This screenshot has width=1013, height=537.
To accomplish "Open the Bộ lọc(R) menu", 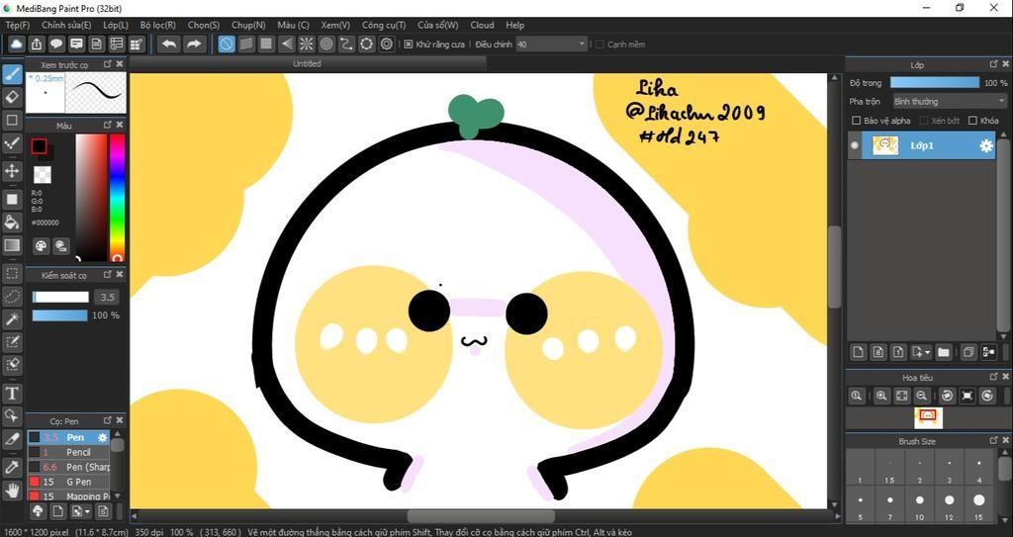I will coord(157,25).
